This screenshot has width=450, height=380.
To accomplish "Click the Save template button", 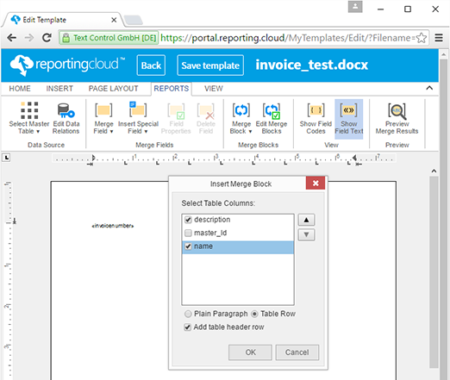I will pos(210,65).
